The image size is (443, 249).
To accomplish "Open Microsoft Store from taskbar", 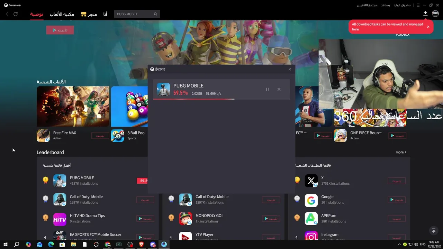I will click(62, 245).
